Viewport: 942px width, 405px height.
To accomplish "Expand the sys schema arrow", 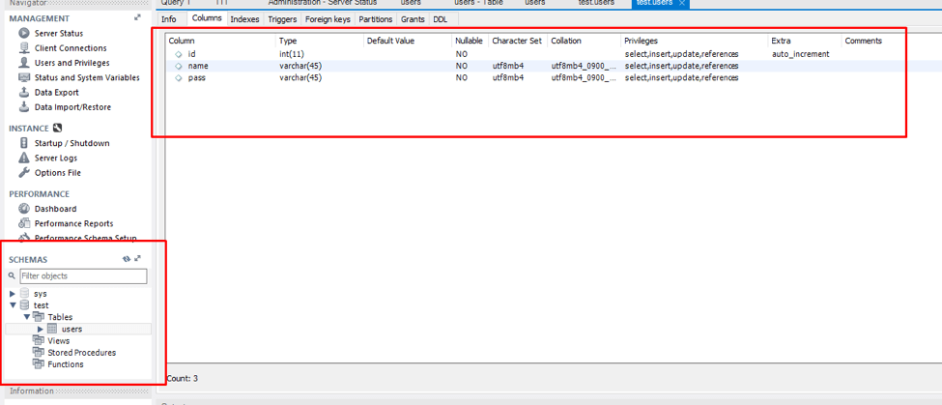I will [13, 294].
